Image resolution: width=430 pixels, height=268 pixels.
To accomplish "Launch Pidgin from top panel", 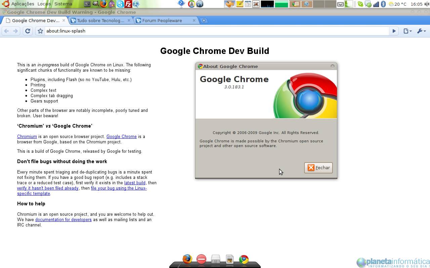I will click(112, 4).
